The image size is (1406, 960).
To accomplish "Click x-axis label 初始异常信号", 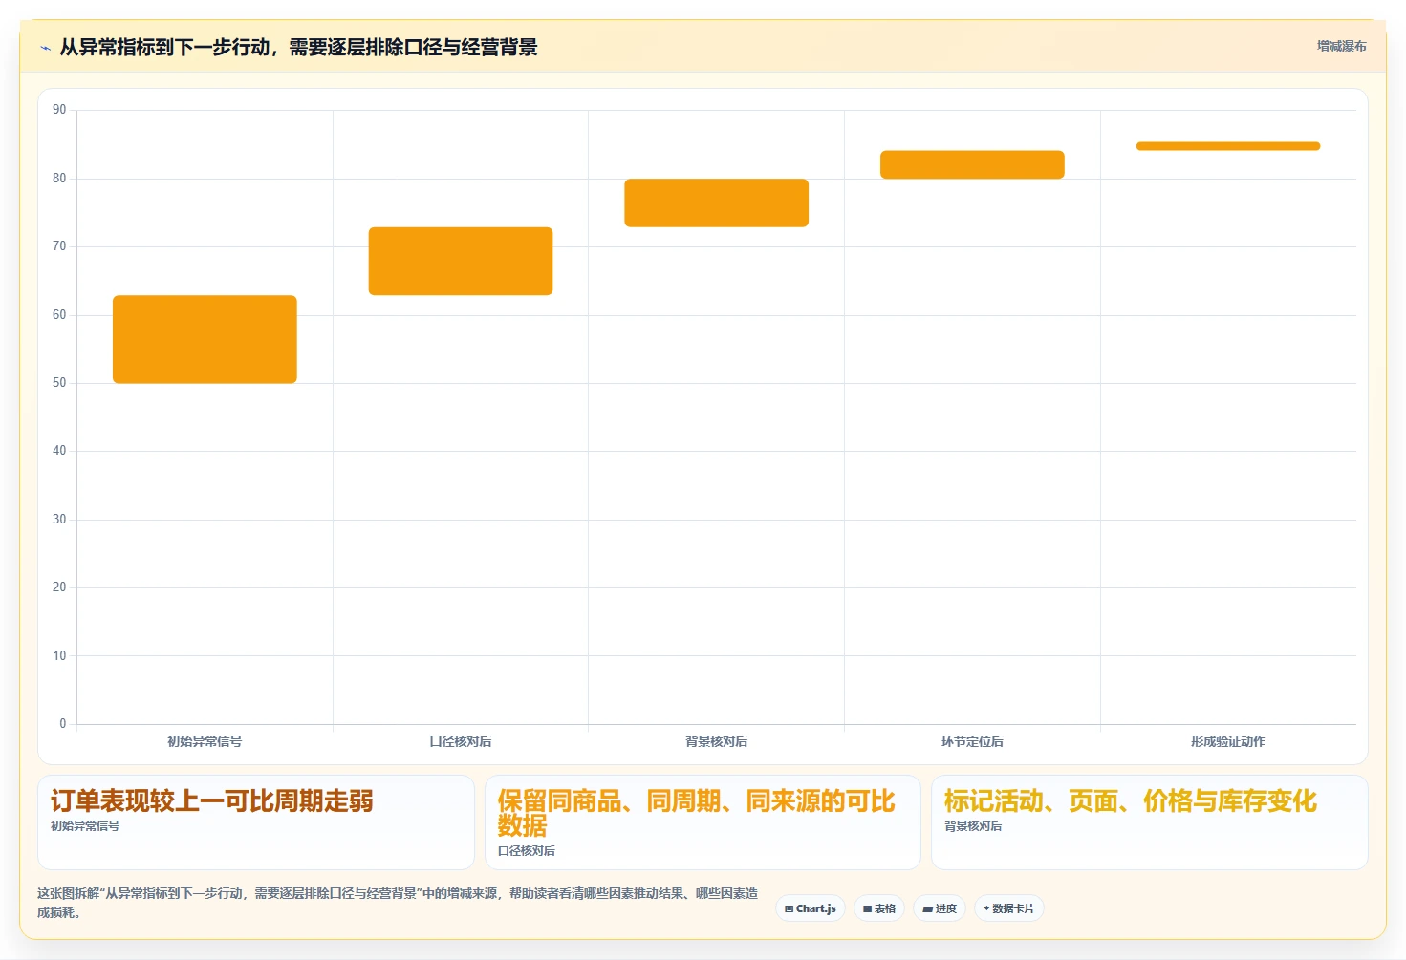I will [x=205, y=741].
